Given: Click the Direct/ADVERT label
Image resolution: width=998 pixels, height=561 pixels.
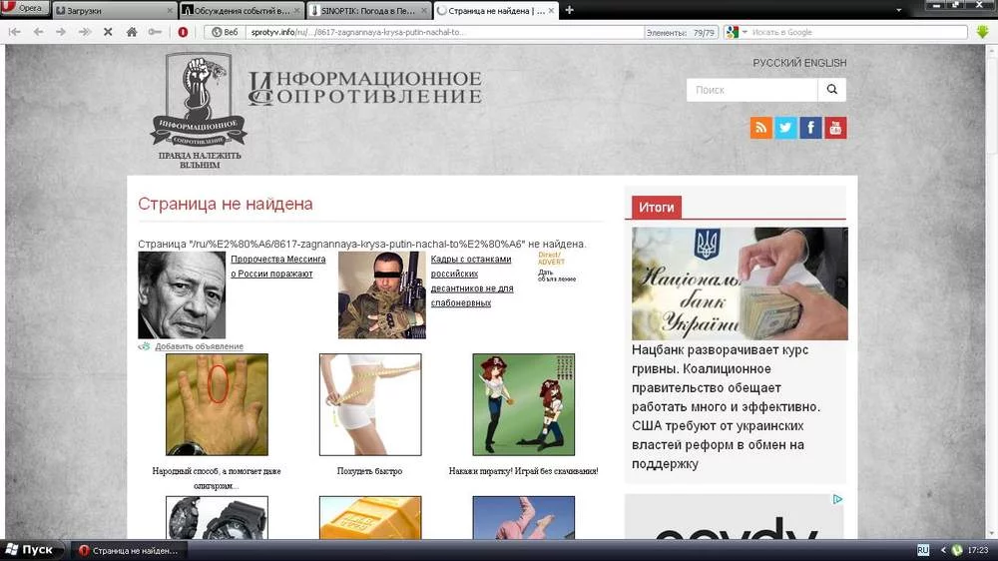Looking at the screenshot, I should click(x=551, y=258).
